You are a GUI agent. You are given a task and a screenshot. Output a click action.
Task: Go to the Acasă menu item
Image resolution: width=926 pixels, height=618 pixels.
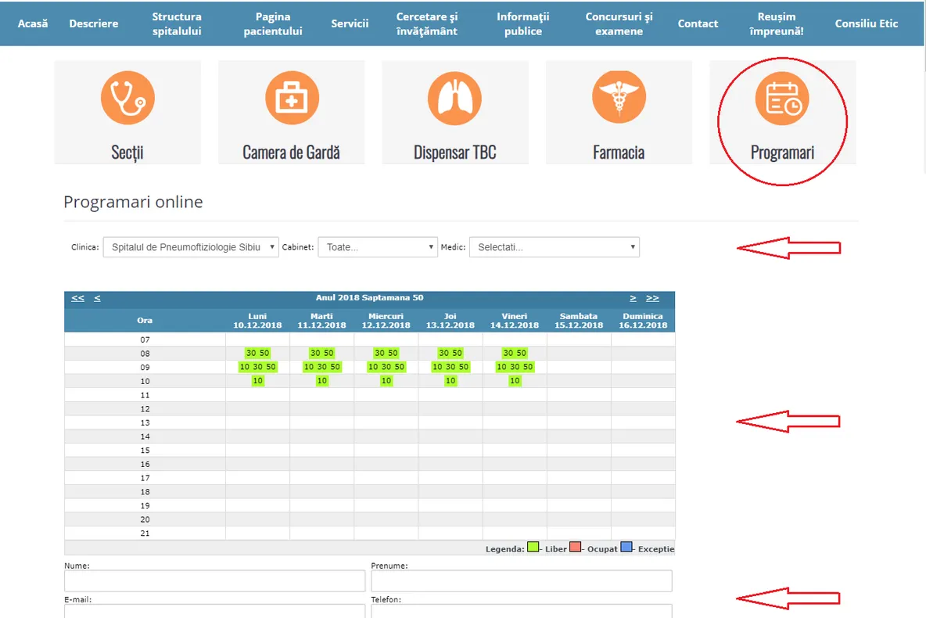(33, 23)
